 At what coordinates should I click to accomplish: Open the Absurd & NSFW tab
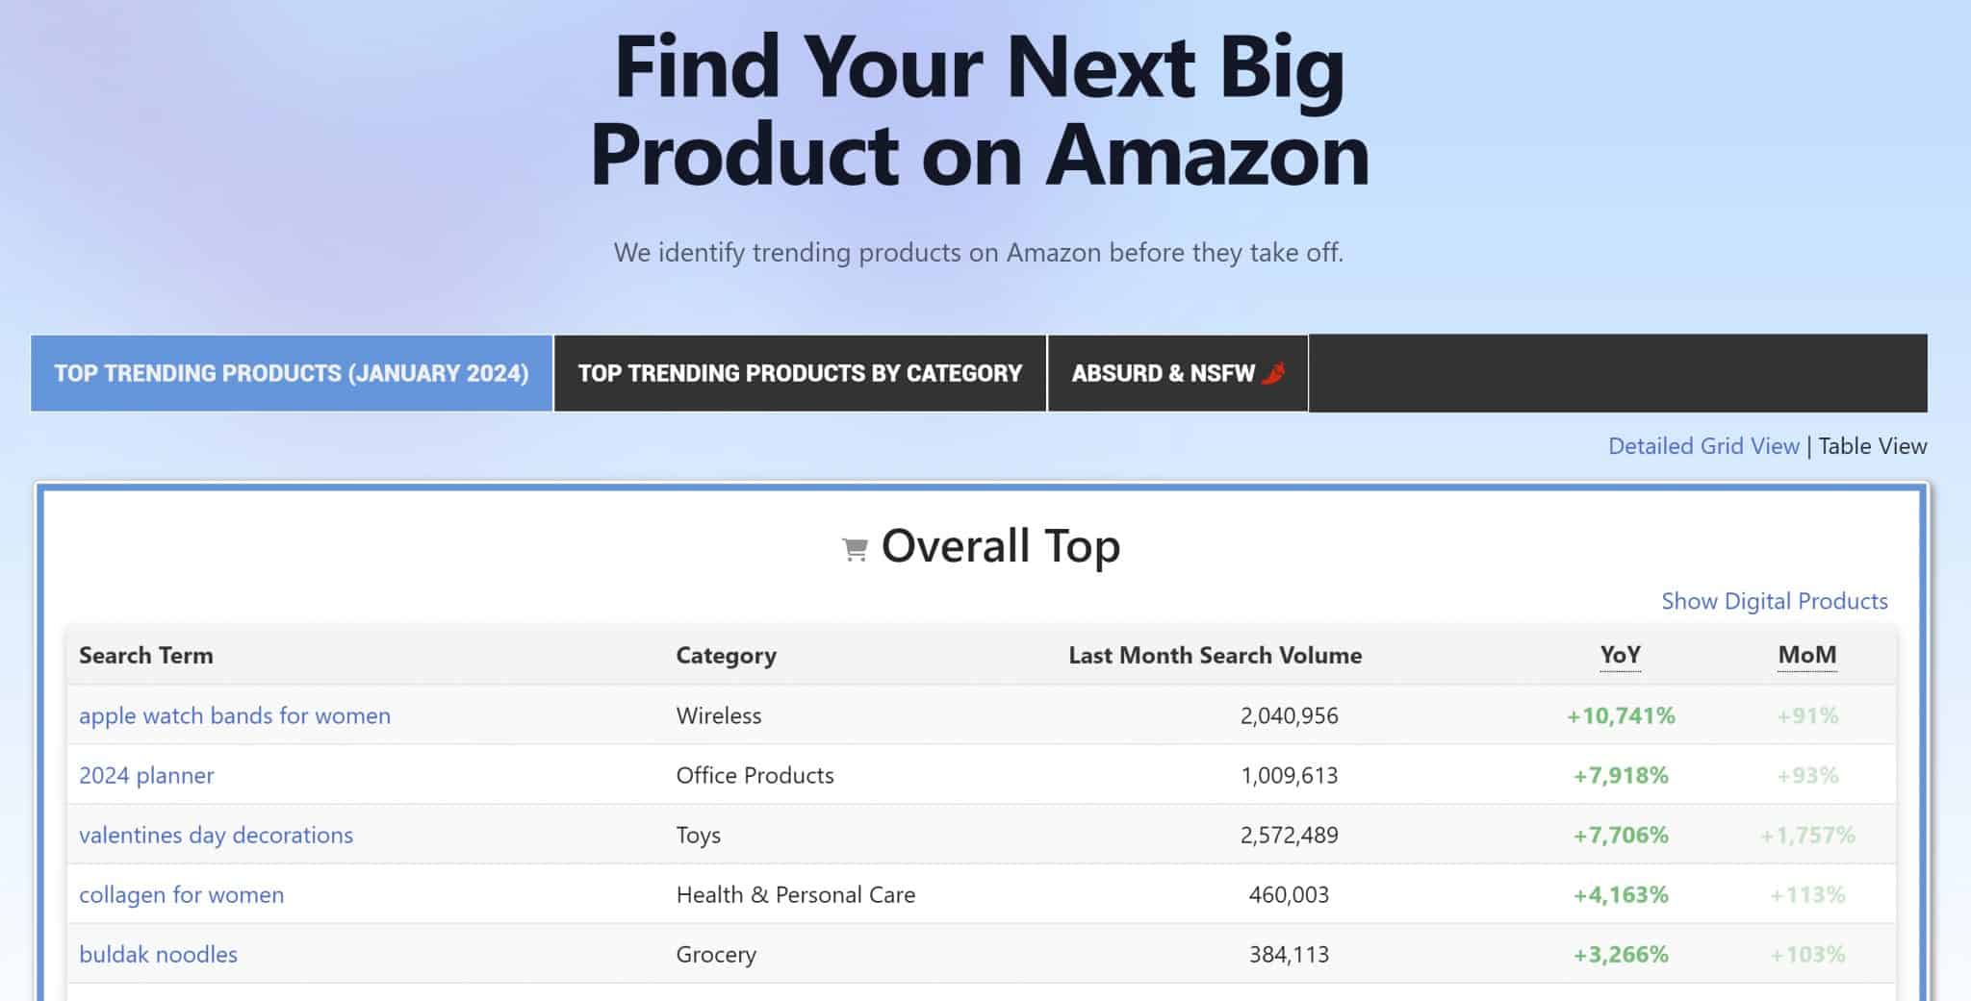point(1178,373)
